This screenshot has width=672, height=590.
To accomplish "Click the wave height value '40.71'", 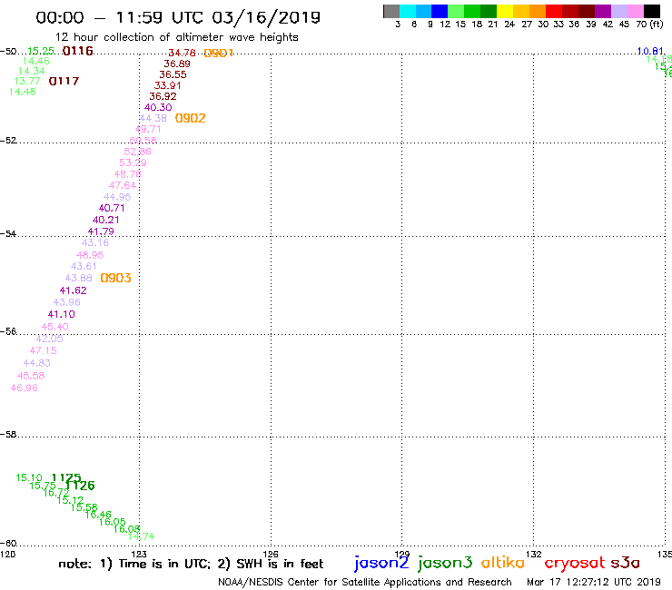I will point(112,208).
